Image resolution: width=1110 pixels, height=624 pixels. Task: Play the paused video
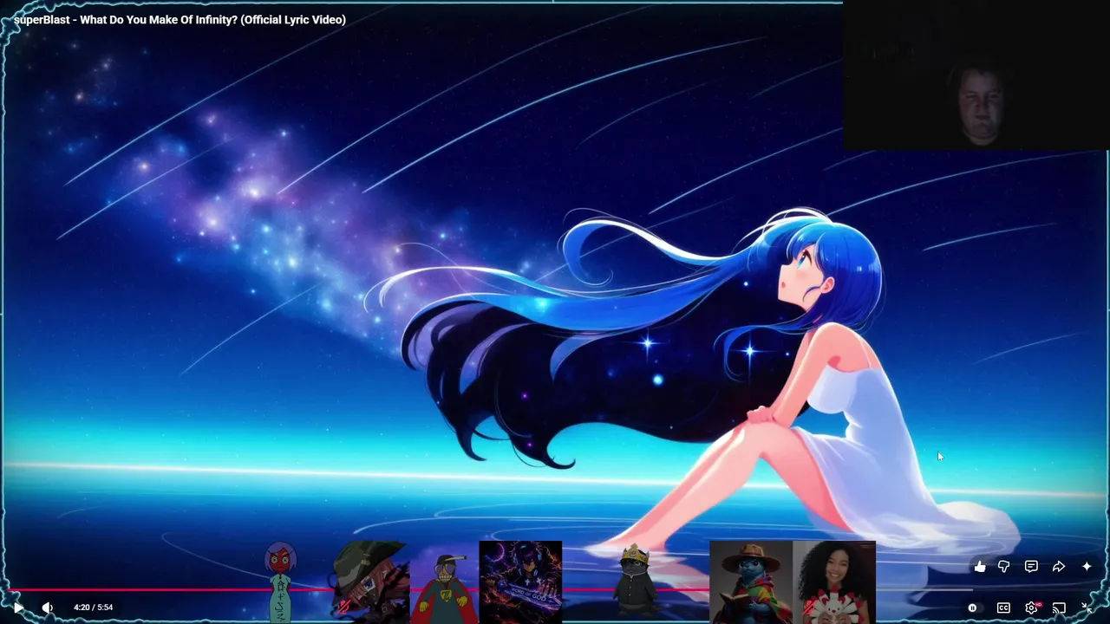tap(18, 608)
